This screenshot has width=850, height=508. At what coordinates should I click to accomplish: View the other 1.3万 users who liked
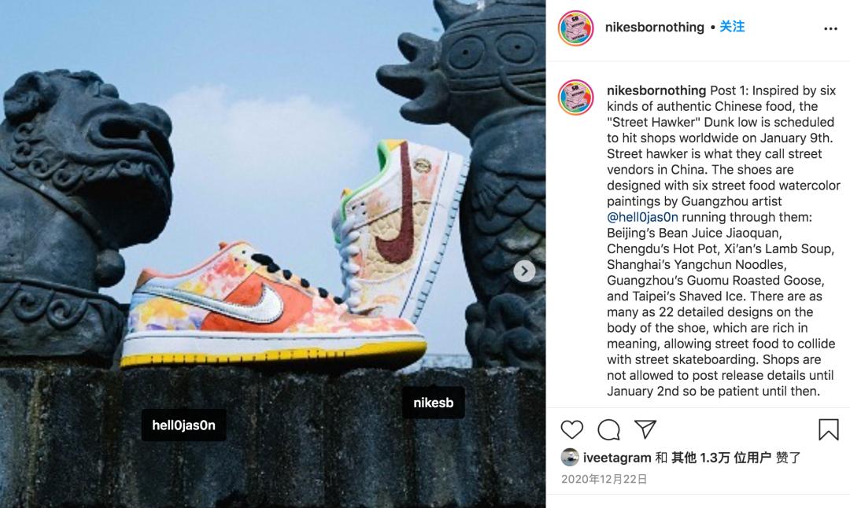point(721,458)
